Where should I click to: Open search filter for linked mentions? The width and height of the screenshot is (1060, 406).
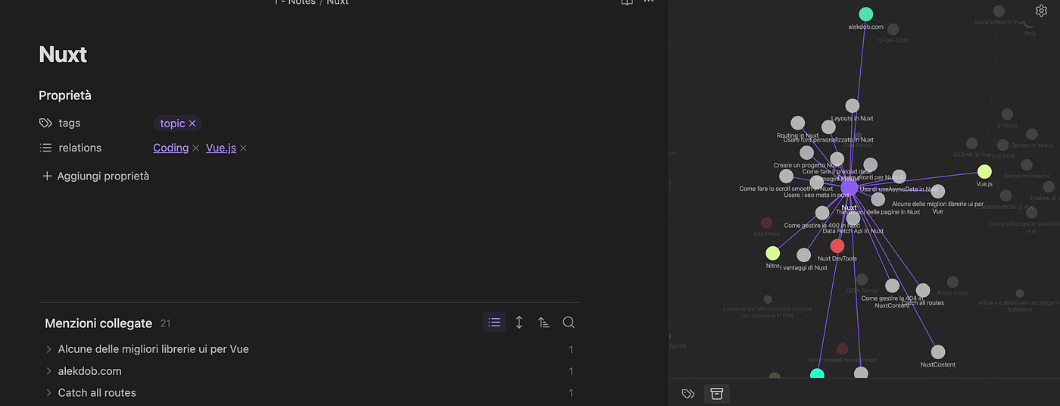coord(569,323)
